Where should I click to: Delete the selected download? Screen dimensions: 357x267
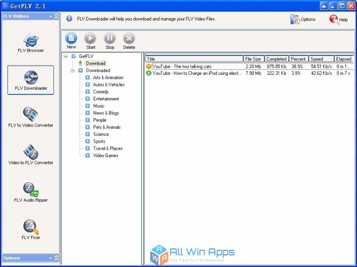coord(129,41)
